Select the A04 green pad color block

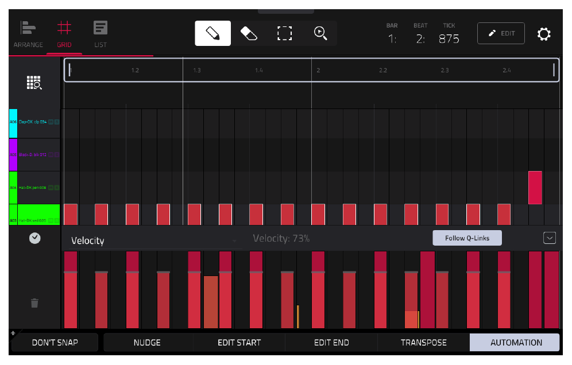coord(13,188)
